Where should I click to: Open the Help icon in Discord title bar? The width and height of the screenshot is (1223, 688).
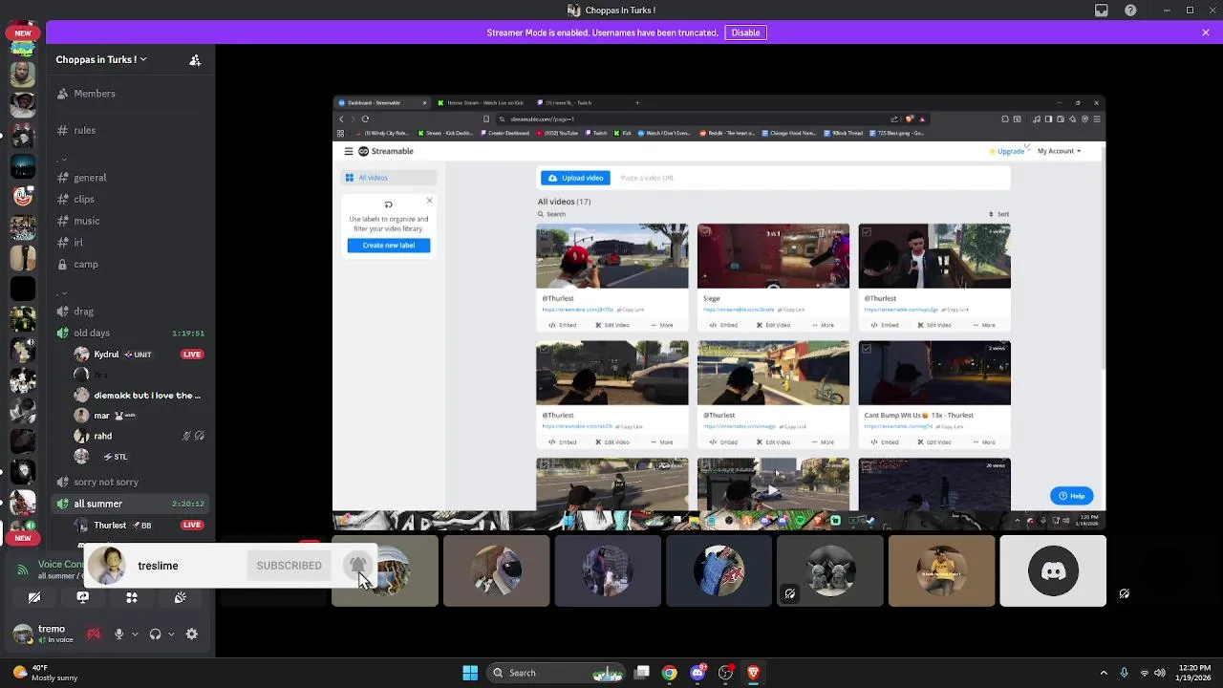(x=1130, y=11)
